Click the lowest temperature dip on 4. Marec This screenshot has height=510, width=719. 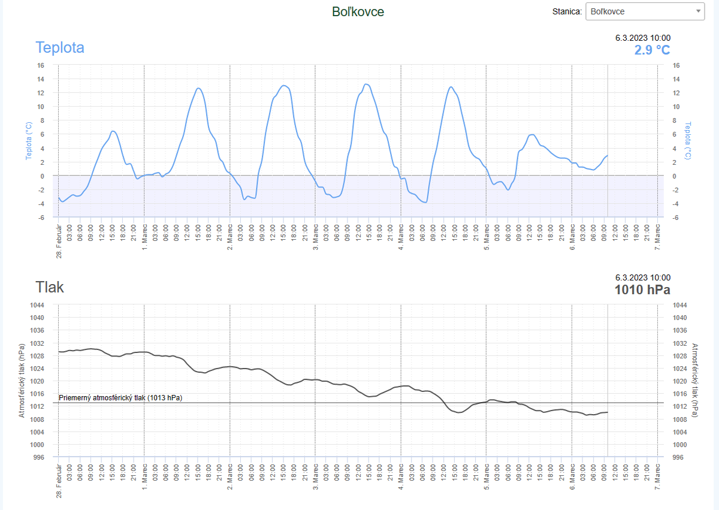point(425,203)
